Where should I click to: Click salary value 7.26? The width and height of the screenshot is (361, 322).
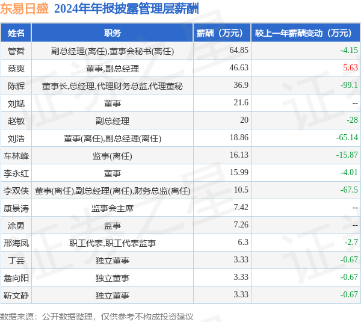tap(241, 224)
